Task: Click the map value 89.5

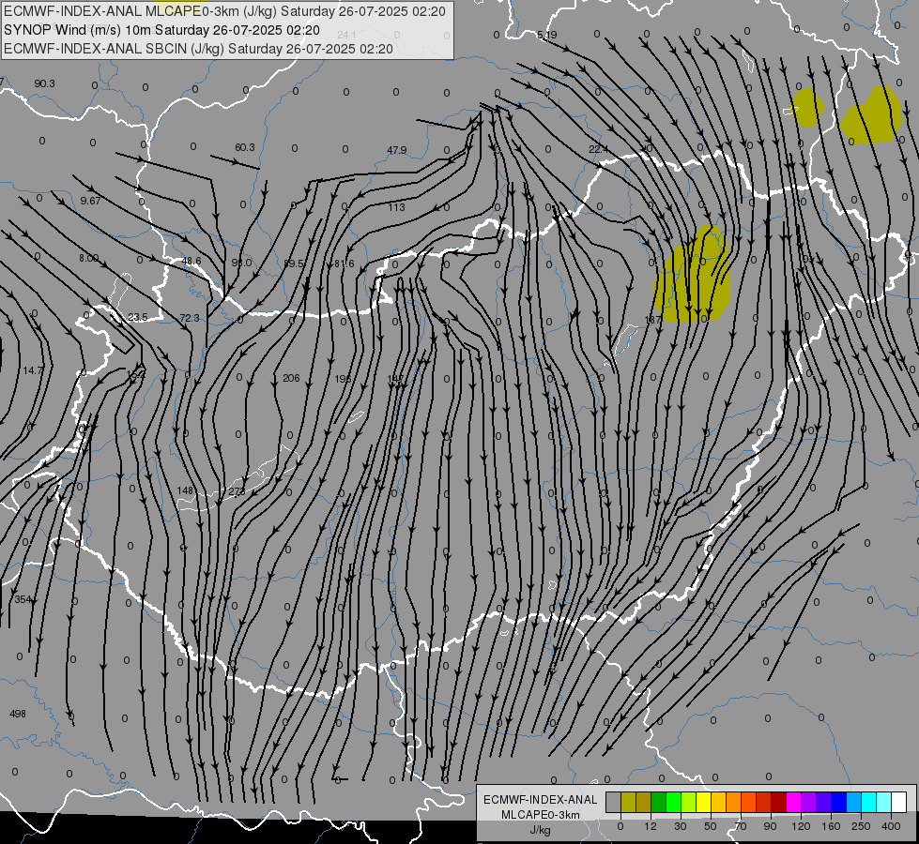Action: click(294, 264)
